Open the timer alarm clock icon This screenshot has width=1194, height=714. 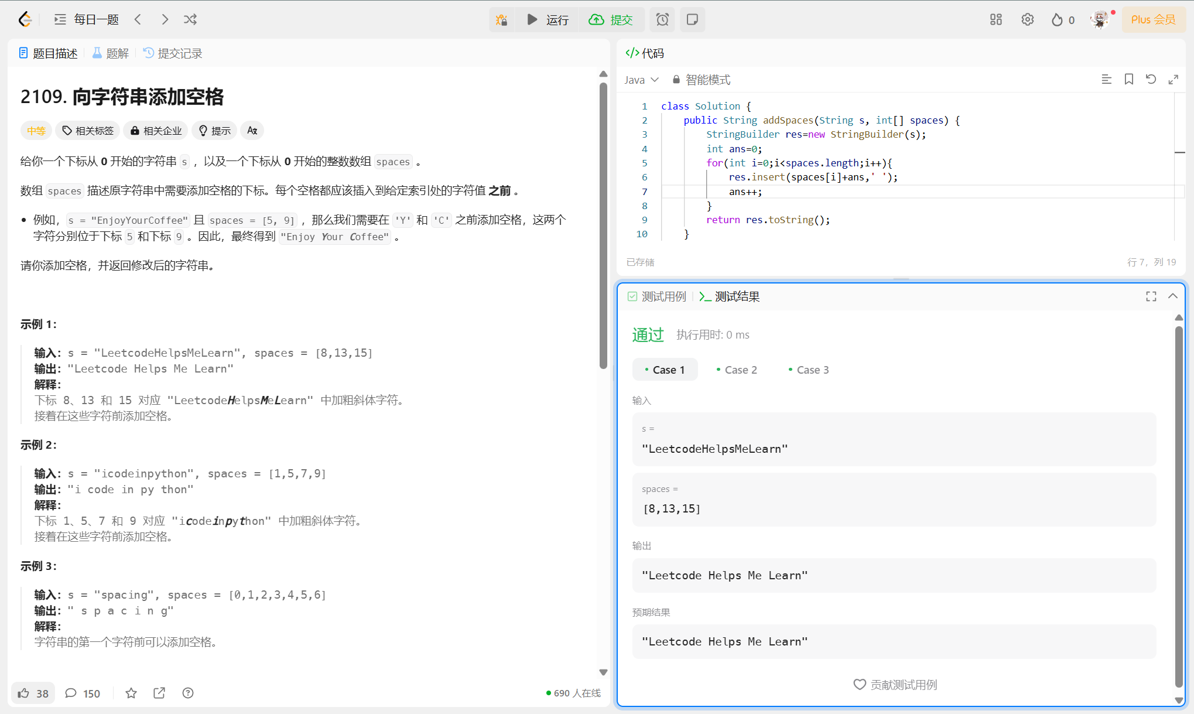click(662, 20)
